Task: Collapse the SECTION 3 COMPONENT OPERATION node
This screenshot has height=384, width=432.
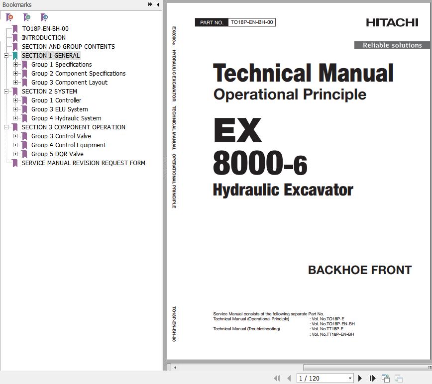Action: pyautogui.click(x=6, y=127)
